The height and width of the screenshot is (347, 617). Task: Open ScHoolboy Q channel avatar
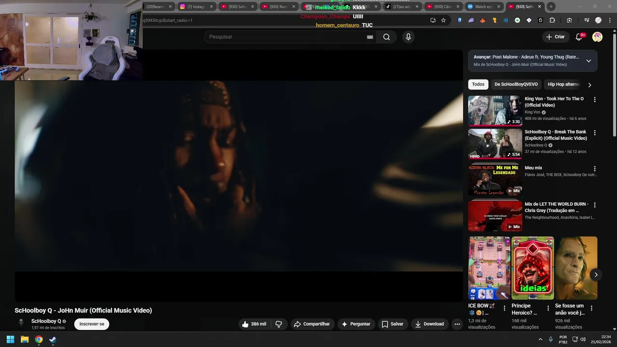tap(21, 323)
